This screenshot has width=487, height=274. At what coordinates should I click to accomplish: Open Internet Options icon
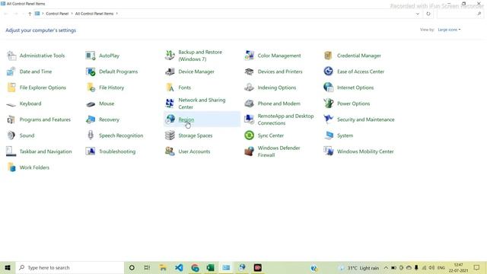pos(329,88)
